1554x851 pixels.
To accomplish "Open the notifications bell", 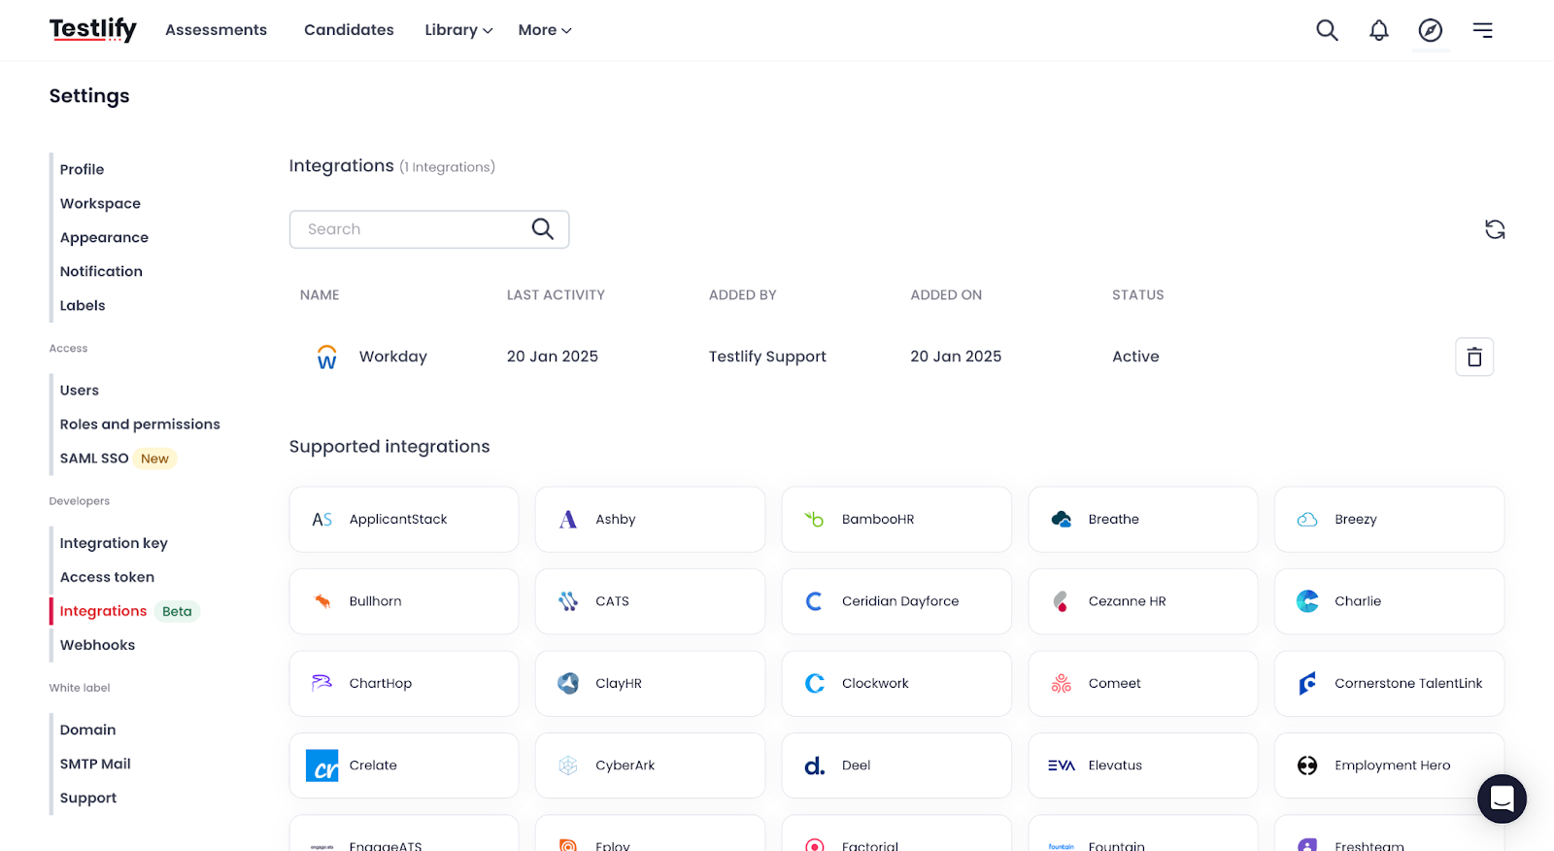I will (1378, 30).
